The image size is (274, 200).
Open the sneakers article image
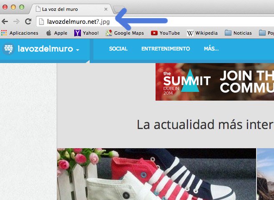coord(156,174)
